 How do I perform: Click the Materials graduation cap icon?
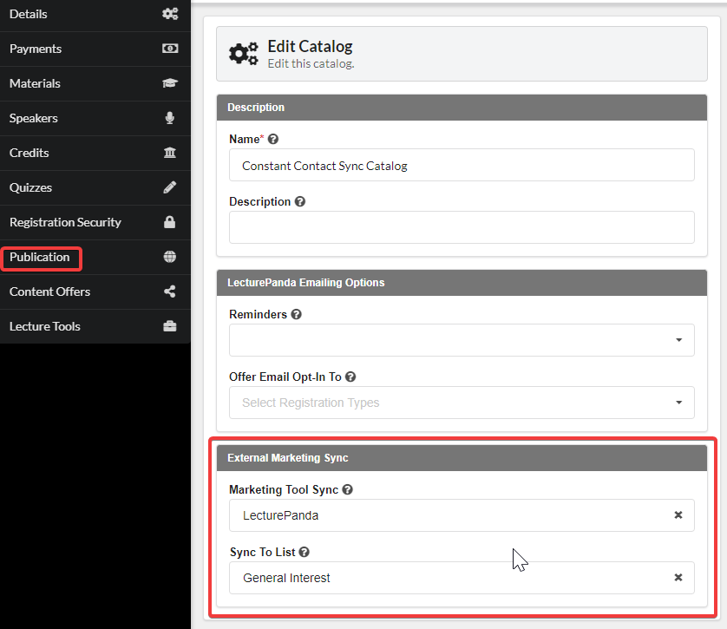pos(170,83)
